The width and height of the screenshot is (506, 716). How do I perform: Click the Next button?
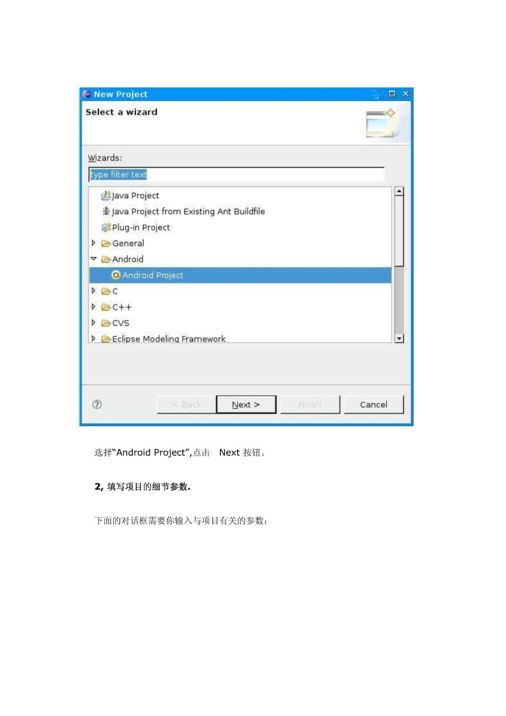point(246,405)
